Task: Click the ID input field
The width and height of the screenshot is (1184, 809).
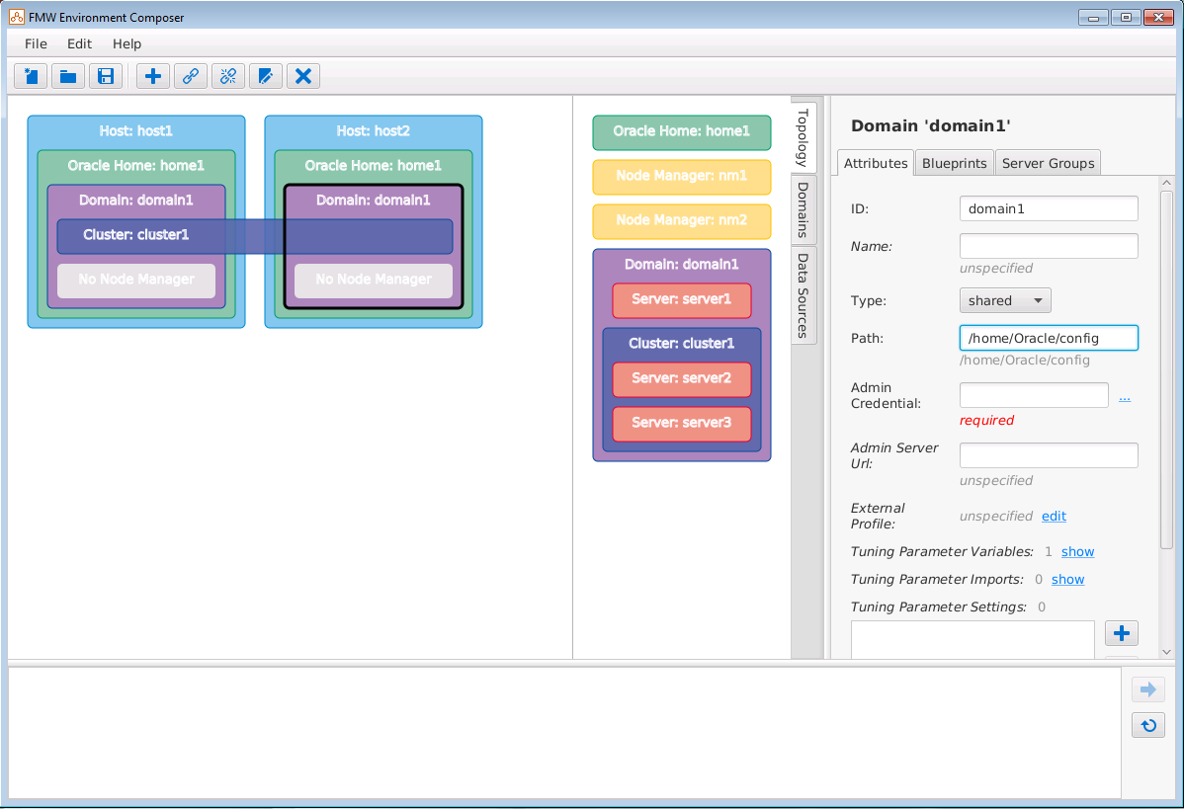Action: (1049, 208)
